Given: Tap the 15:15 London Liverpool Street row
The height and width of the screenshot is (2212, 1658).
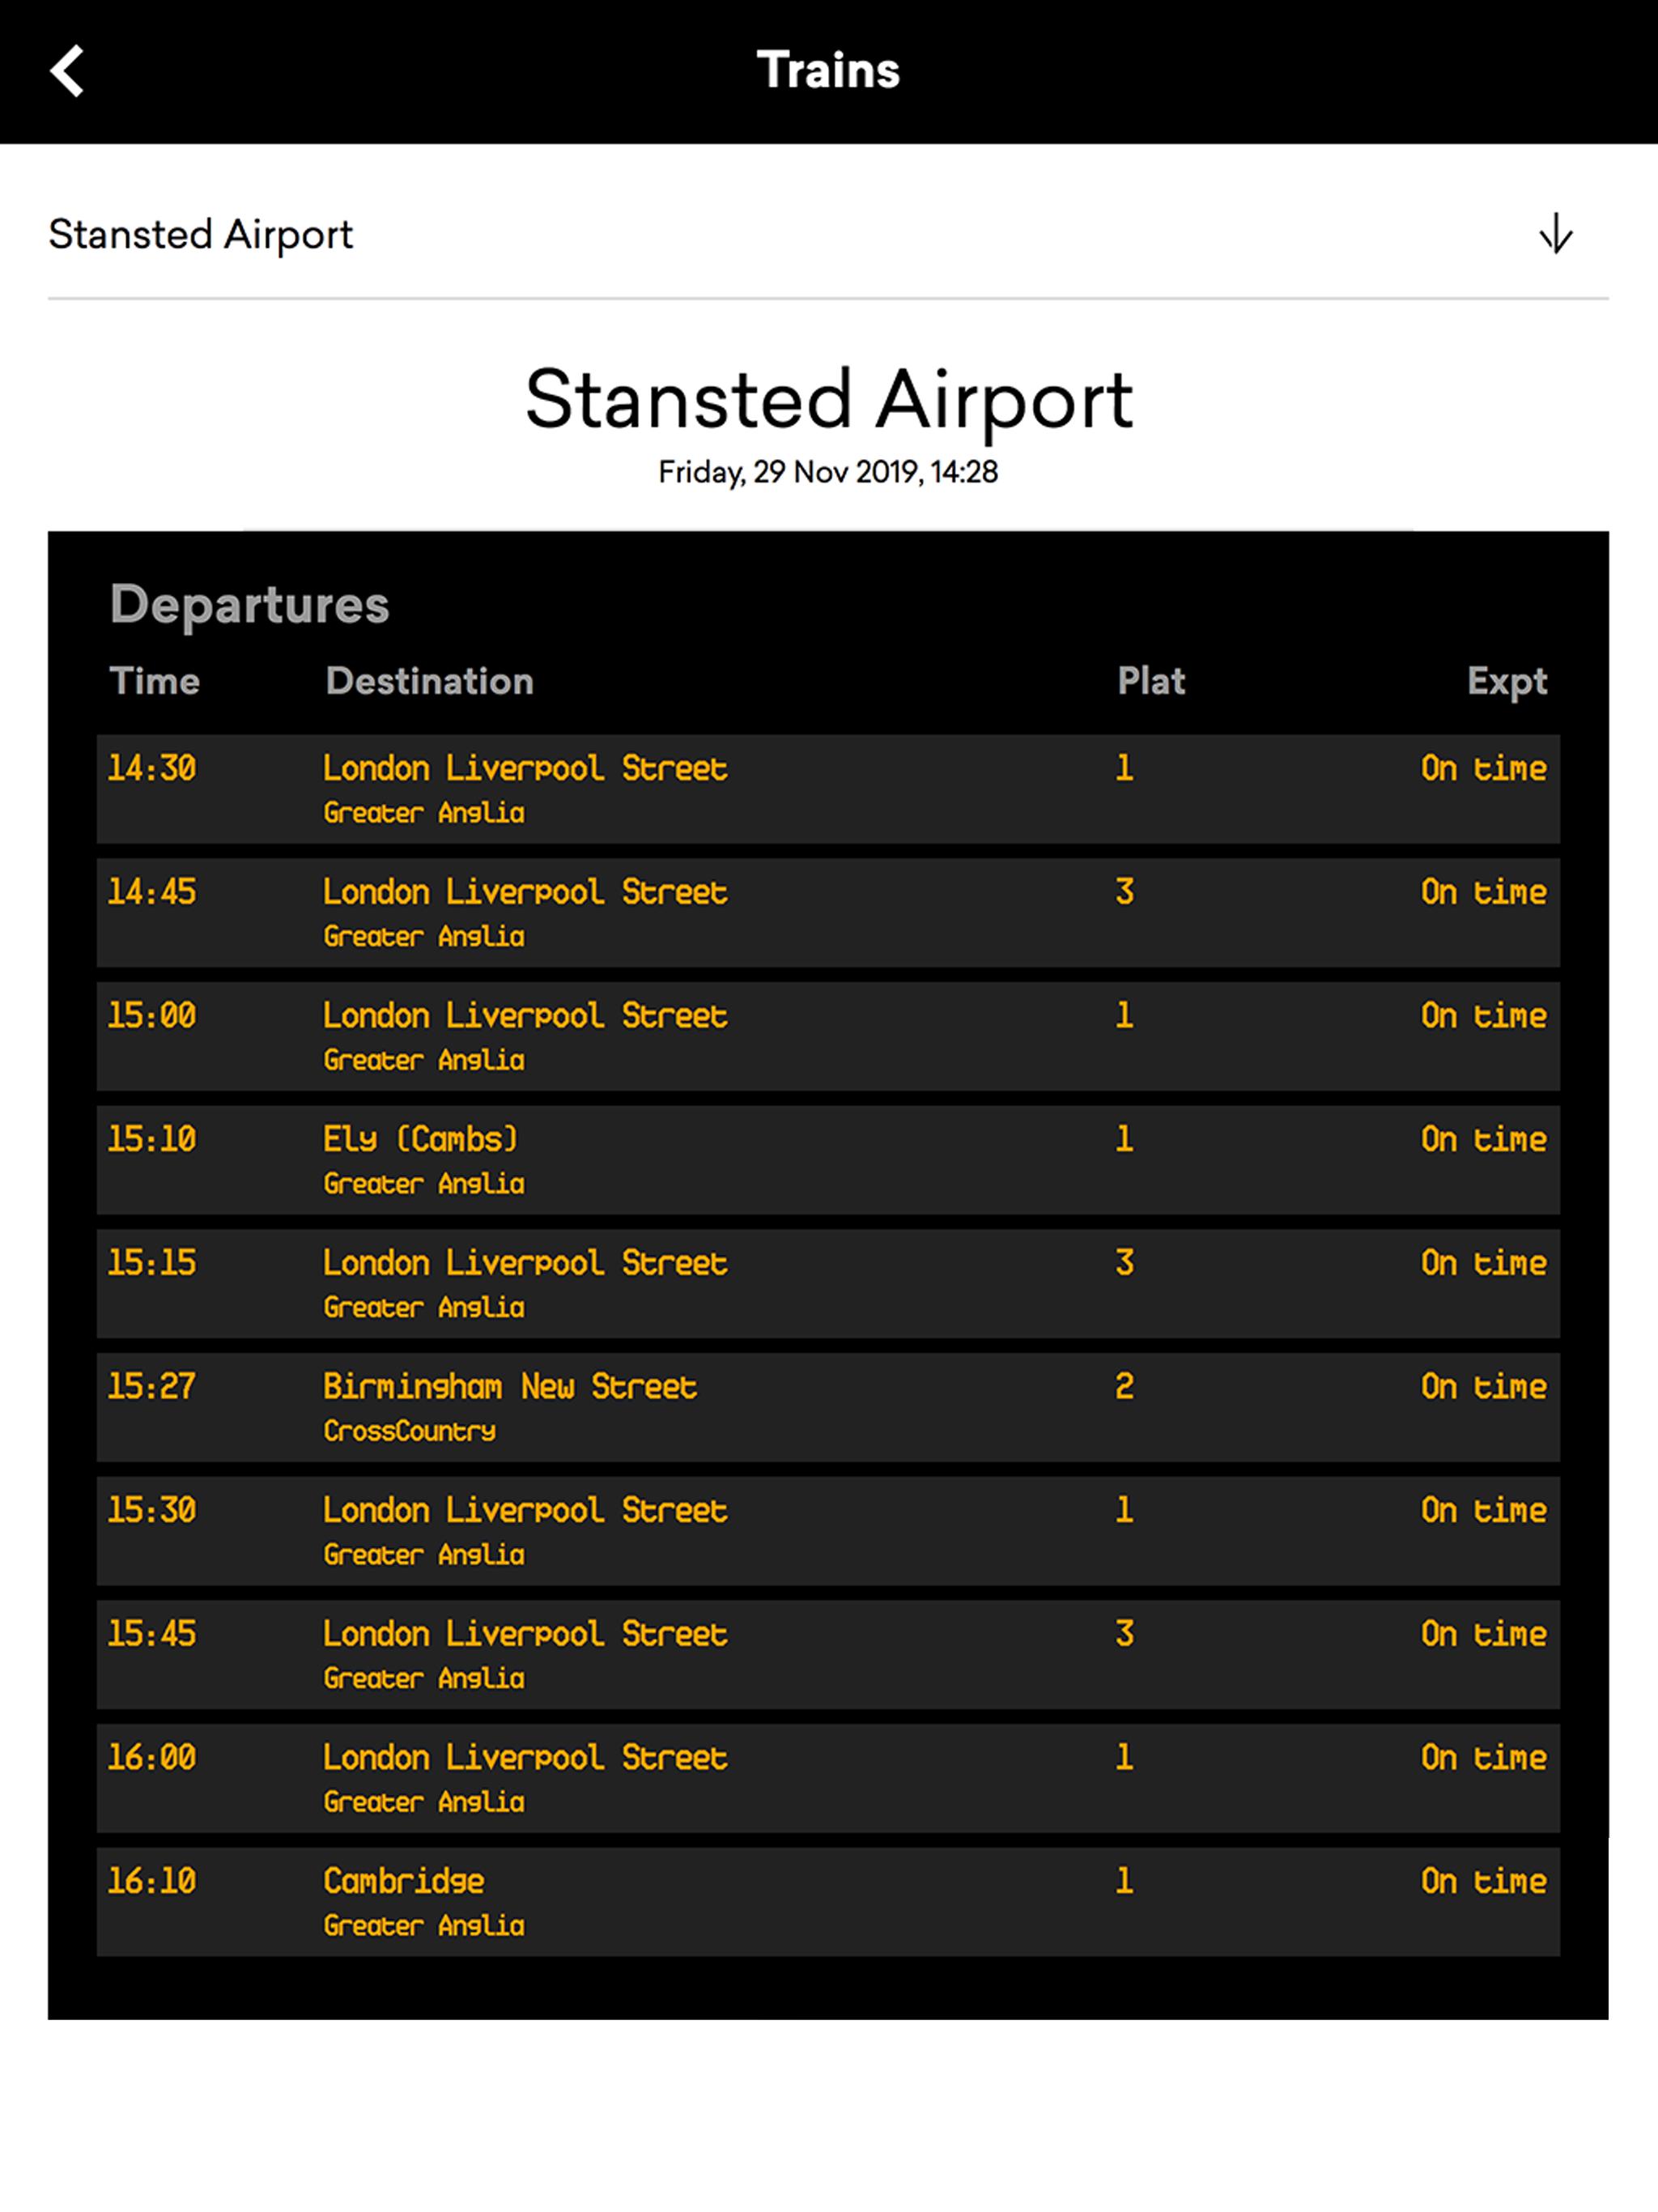Looking at the screenshot, I should pos(827,1283).
